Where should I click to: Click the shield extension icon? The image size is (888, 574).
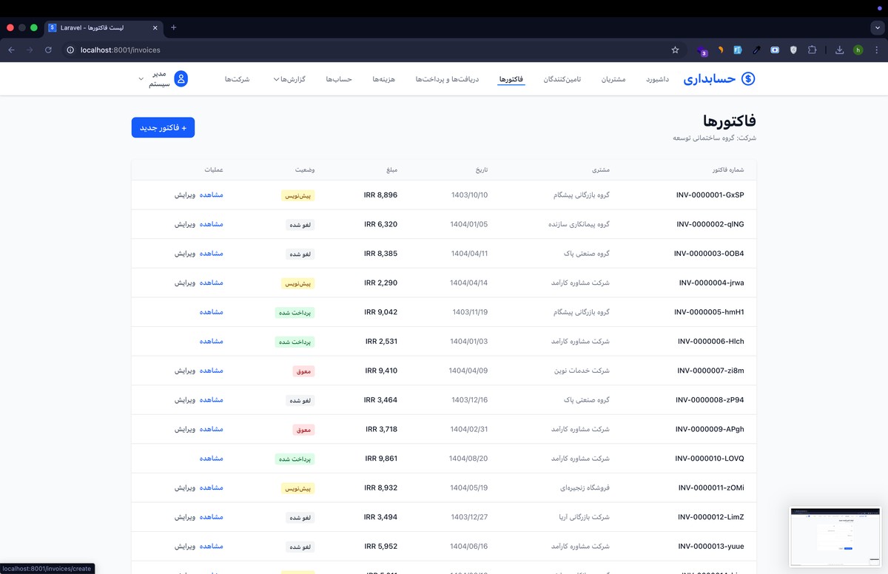[x=793, y=50]
